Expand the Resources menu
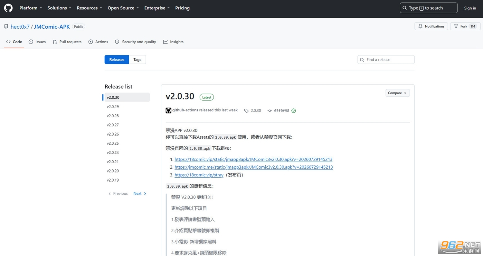The height and width of the screenshot is (256, 483). (x=90, y=8)
